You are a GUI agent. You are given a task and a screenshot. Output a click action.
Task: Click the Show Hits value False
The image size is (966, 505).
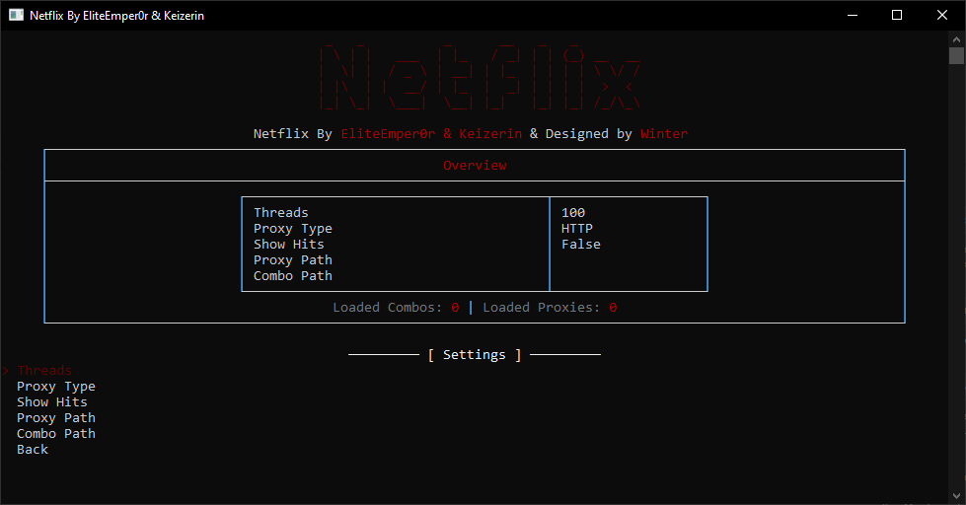(581, 245)
